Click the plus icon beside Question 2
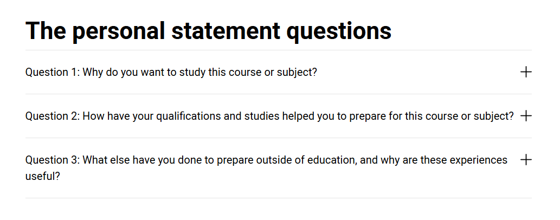 tap(526, 116)
